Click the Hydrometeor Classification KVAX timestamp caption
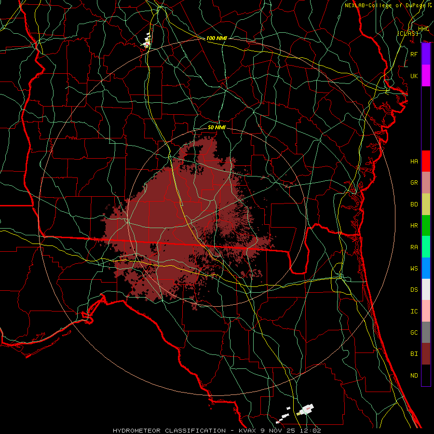 click(217, 431)
